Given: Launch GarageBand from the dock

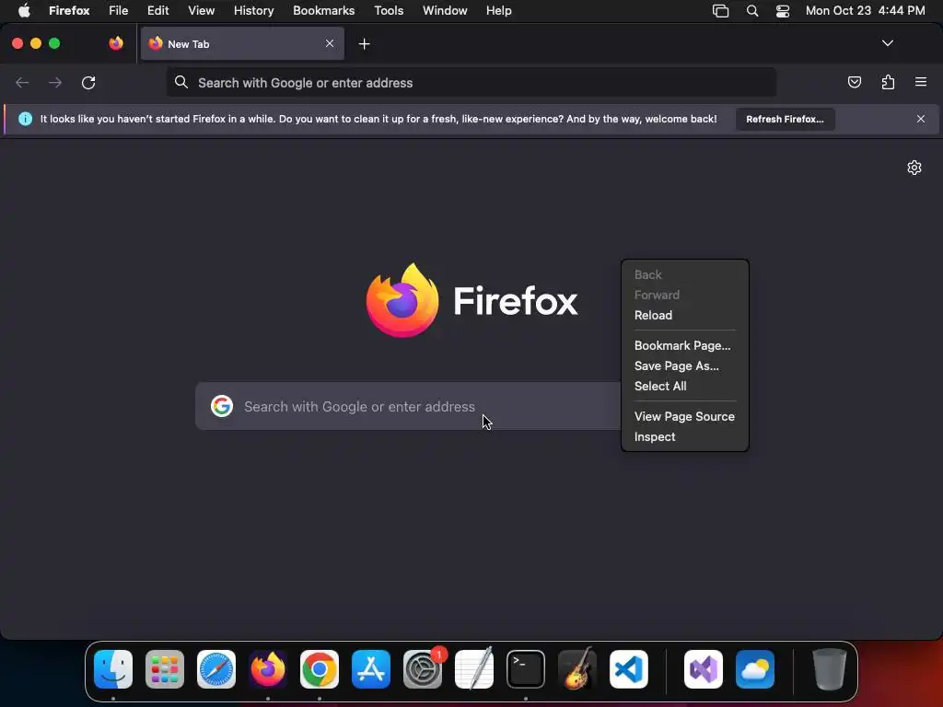Looking at the screenshot, I should 577,669.
